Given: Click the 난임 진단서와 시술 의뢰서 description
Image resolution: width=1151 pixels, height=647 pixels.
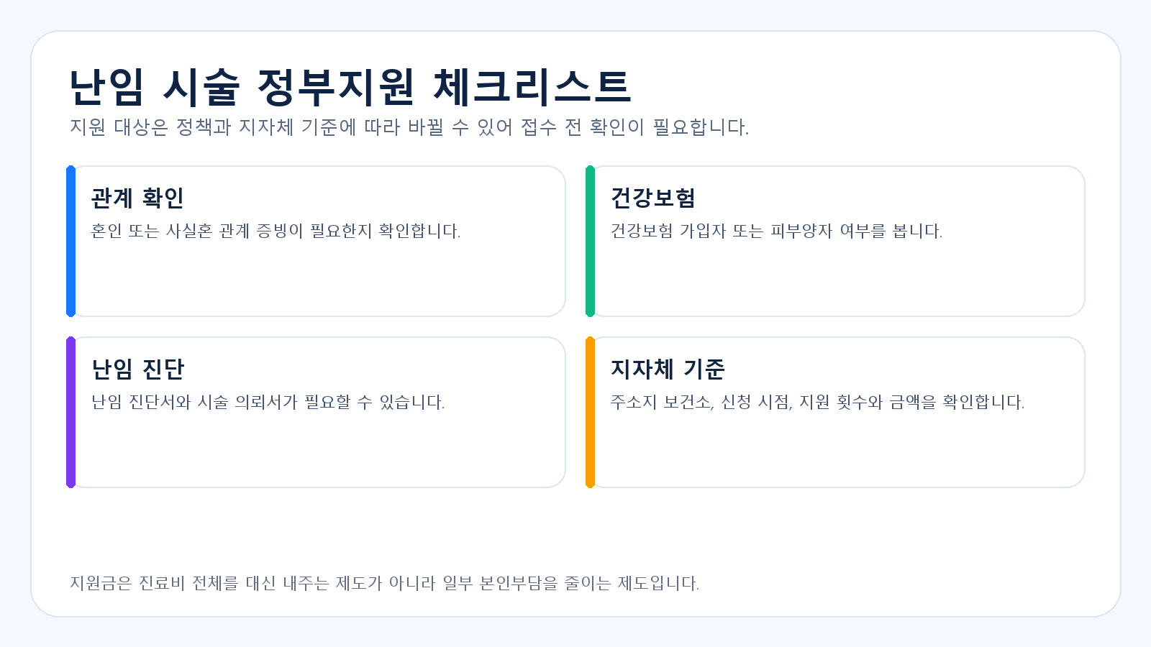Looking at the screenshot, I should [268, 402].
